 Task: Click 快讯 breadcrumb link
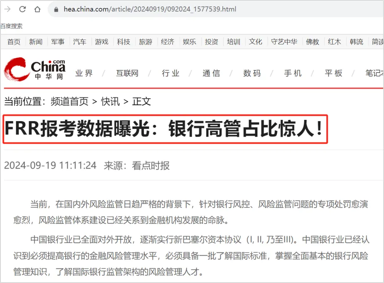coord(111,101)
